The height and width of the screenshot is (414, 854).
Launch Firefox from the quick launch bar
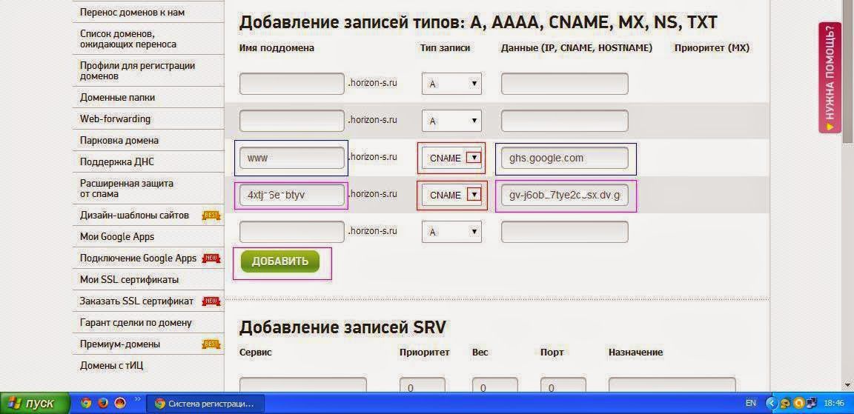pos(103,404)
